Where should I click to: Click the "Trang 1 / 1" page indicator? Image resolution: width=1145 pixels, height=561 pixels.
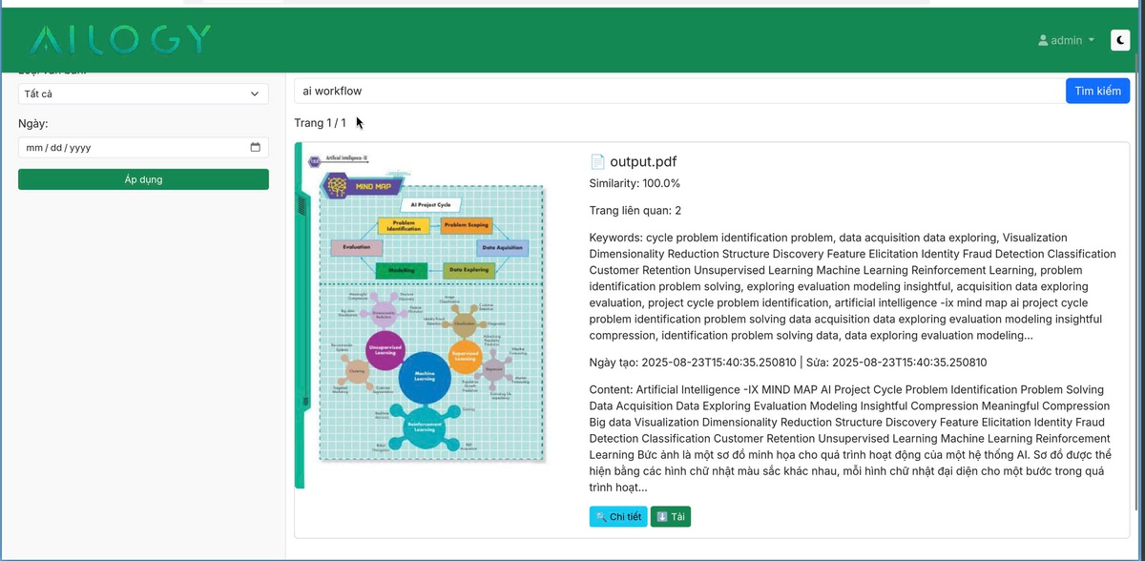pyautogui.click(x=320, y=123)
